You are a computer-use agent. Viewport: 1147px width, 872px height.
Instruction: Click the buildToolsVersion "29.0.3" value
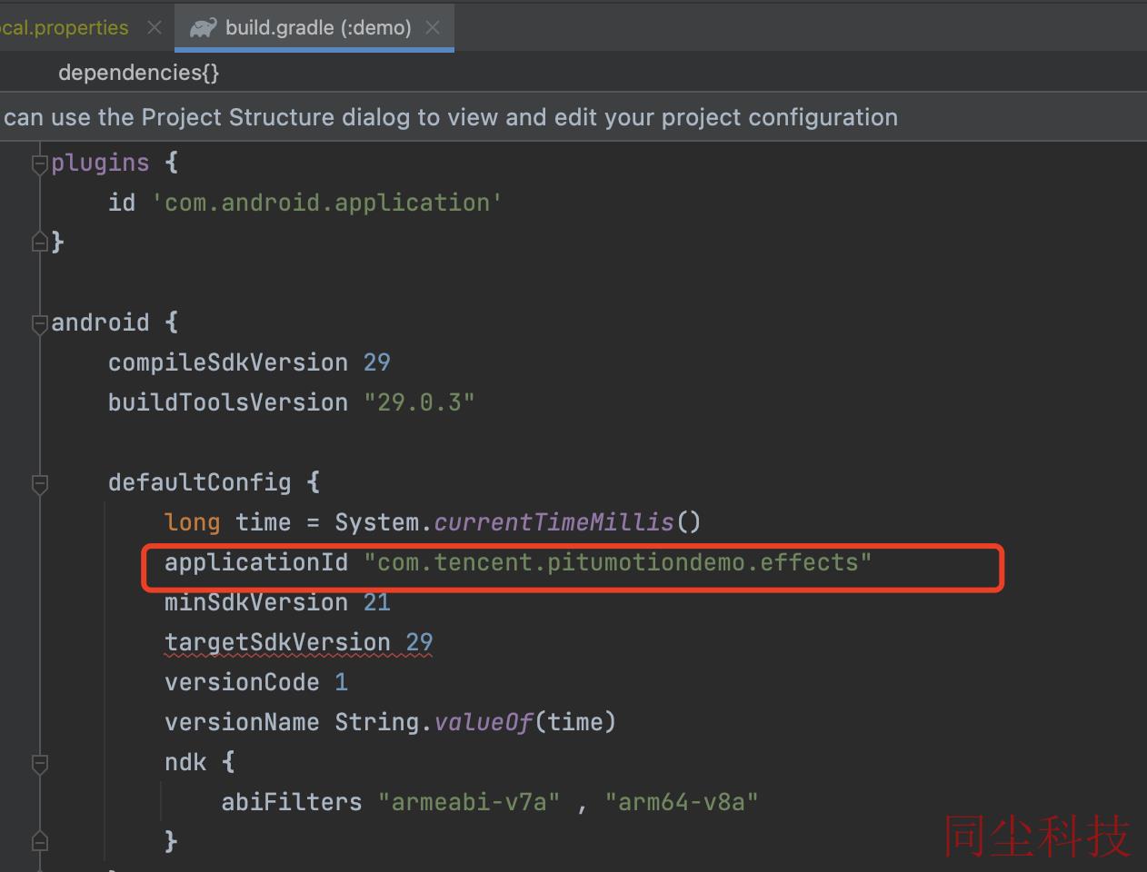pyautogui.click(x=419, y=402)
